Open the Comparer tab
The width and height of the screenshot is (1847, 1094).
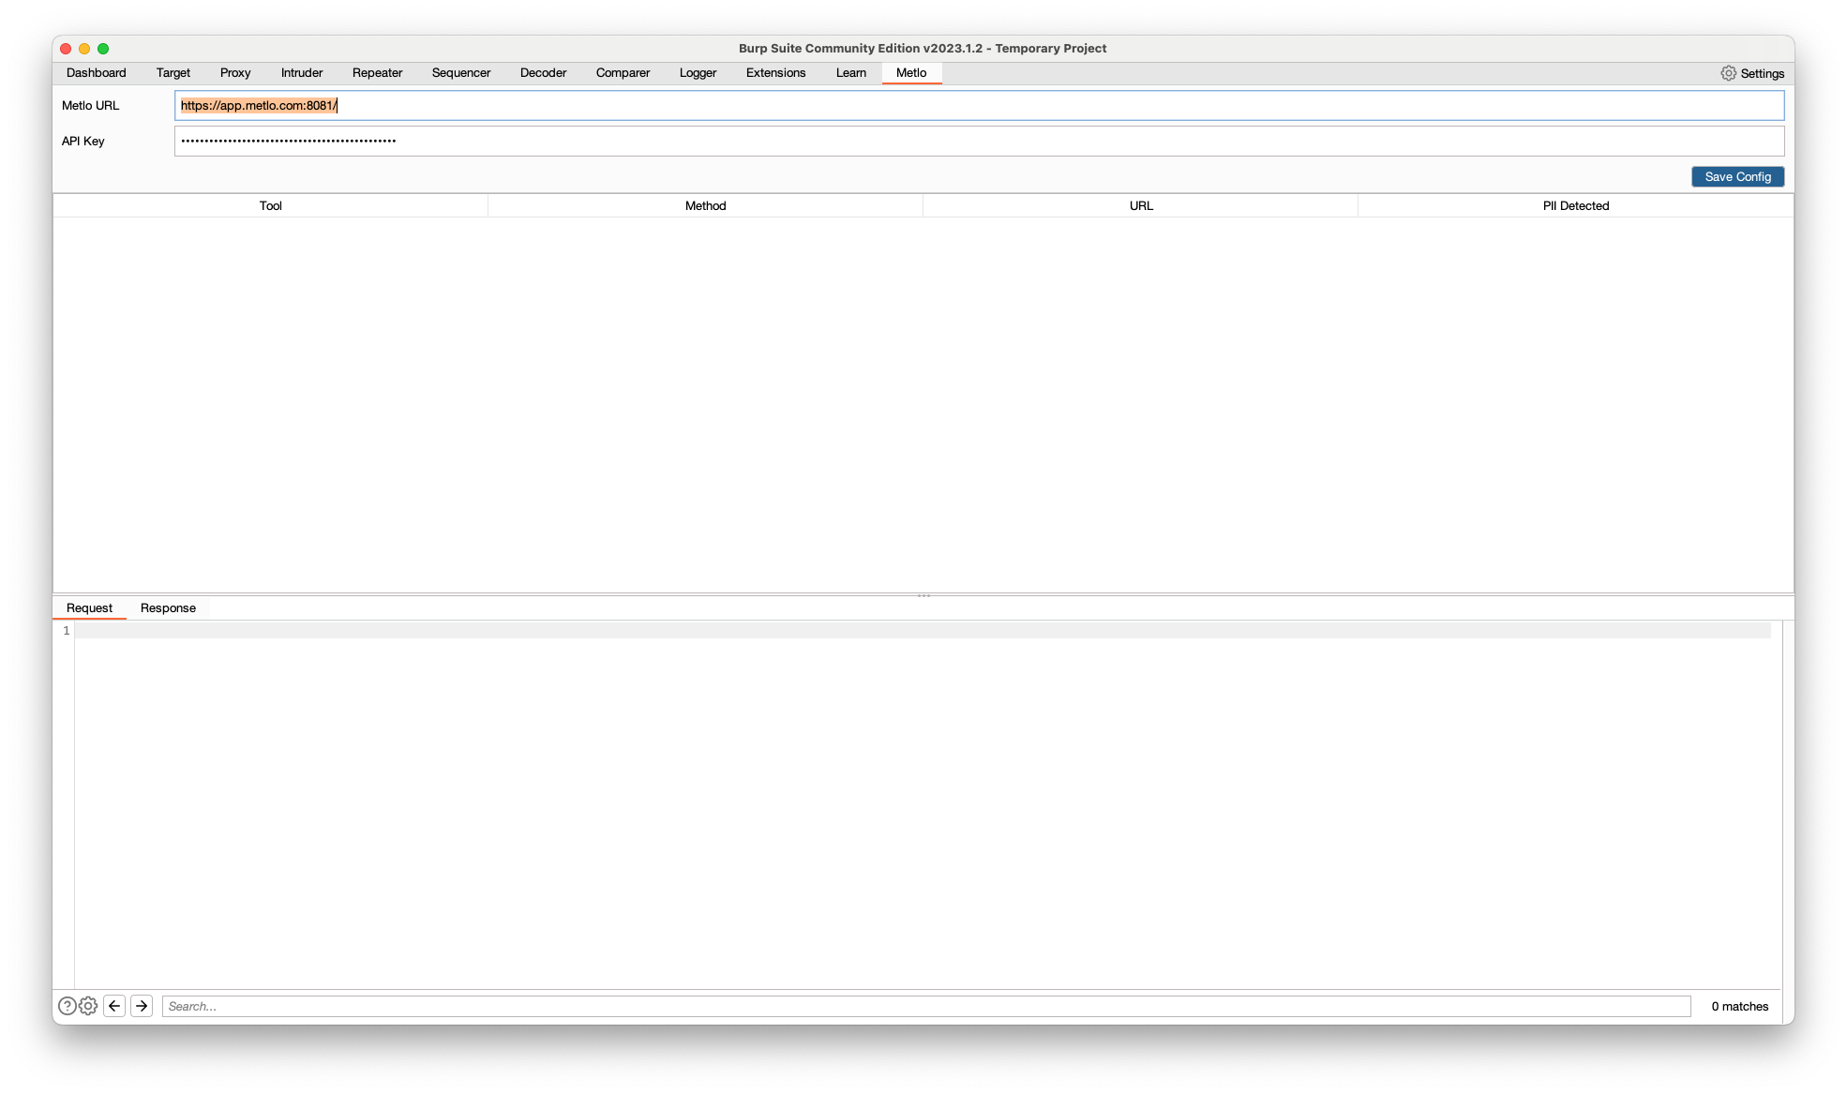coord(623,72)
